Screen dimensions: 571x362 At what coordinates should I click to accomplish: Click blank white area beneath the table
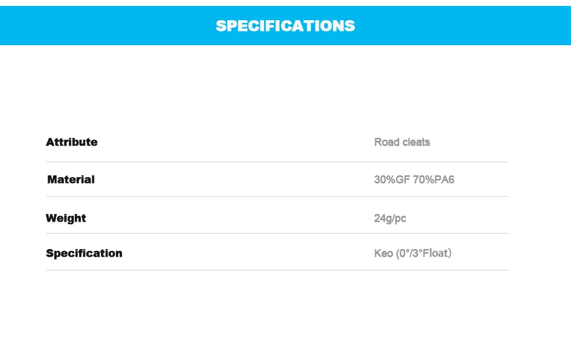[x=285, y=316]
